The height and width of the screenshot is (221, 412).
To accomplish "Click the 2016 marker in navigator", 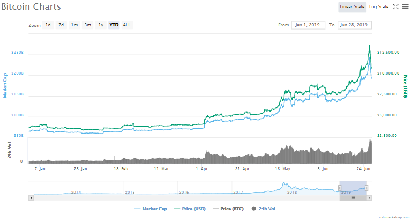I will [x=184, y=193].
